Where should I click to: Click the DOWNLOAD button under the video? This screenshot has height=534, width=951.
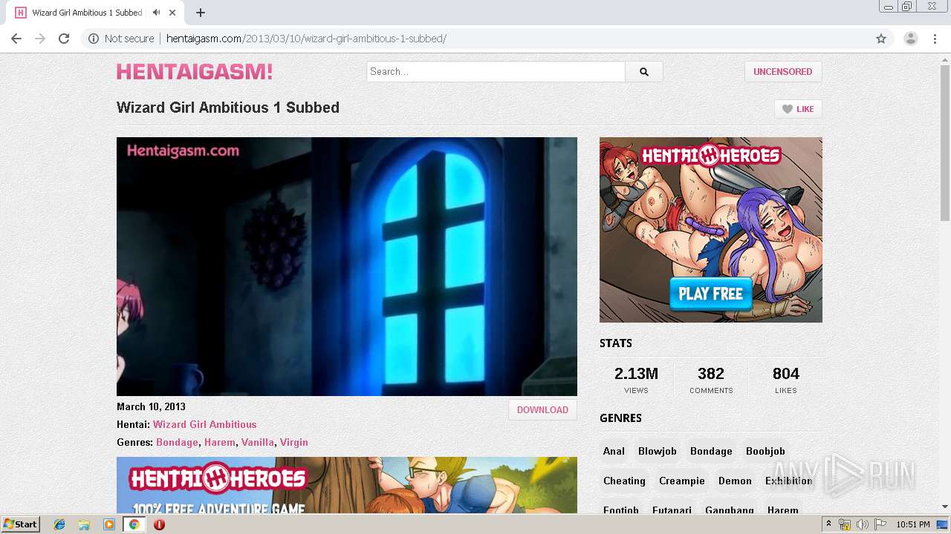point(542,410)
